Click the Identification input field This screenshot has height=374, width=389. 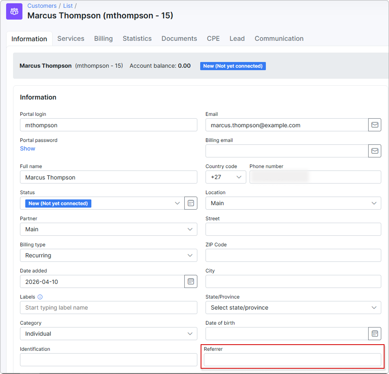(x=108, y=360)
